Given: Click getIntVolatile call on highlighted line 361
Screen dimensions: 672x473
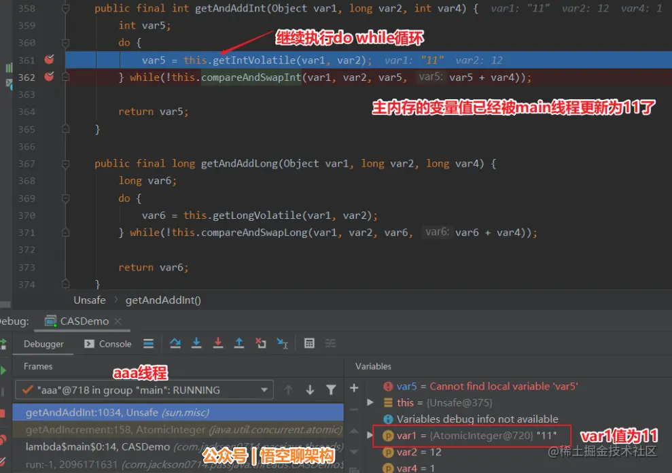Looking at the screenshot, I should (254, 60).
